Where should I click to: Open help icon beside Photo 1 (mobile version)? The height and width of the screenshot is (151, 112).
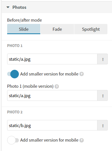[57, 86]
